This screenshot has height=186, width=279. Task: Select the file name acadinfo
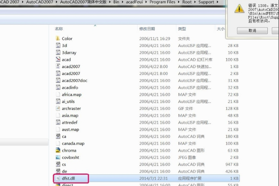[x=70, y=87]
